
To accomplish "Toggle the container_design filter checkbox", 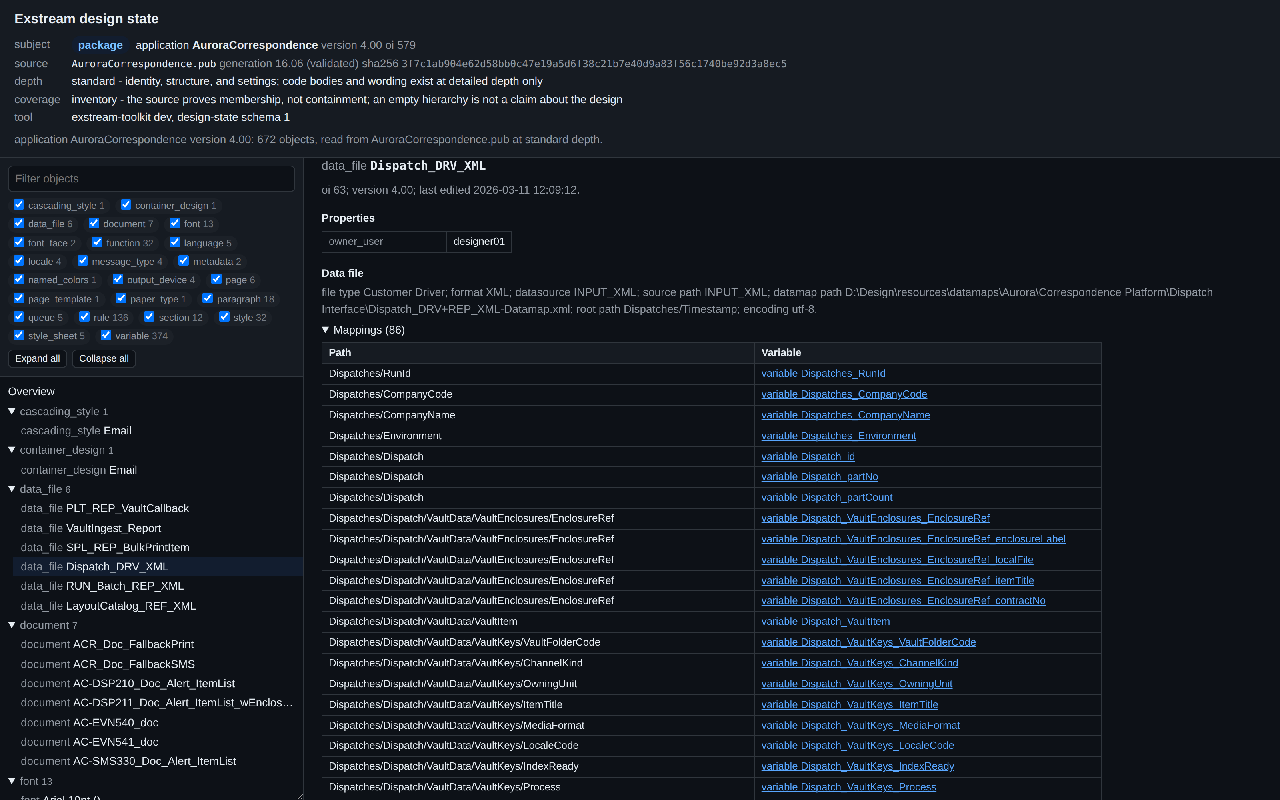I will pyautogui.click(x=126, y=205).
